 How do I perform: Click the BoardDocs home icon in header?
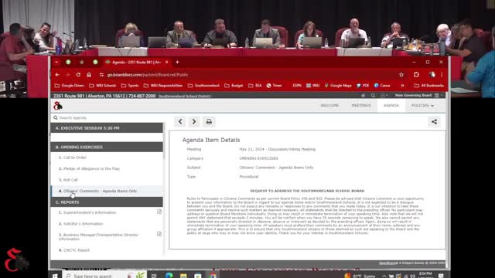(363, 96)
